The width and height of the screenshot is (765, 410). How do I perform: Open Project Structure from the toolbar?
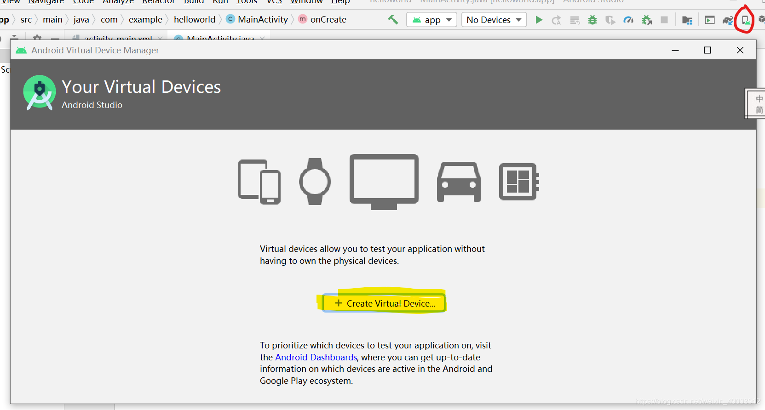(687, 20)
